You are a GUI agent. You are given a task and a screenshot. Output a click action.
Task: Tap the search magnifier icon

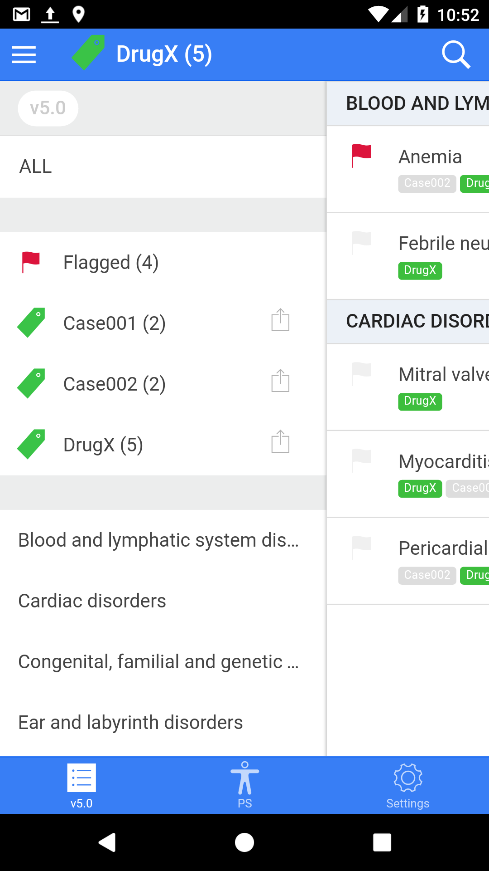455,55
